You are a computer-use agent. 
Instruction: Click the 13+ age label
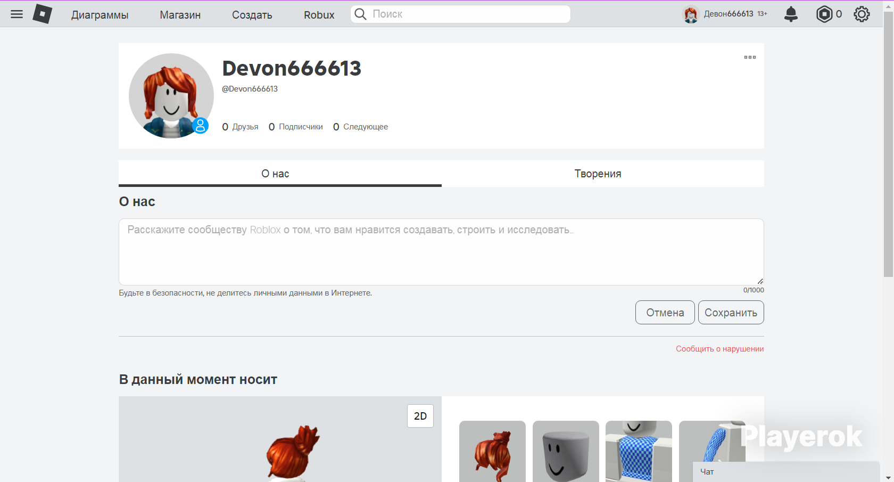coord(763,14)
